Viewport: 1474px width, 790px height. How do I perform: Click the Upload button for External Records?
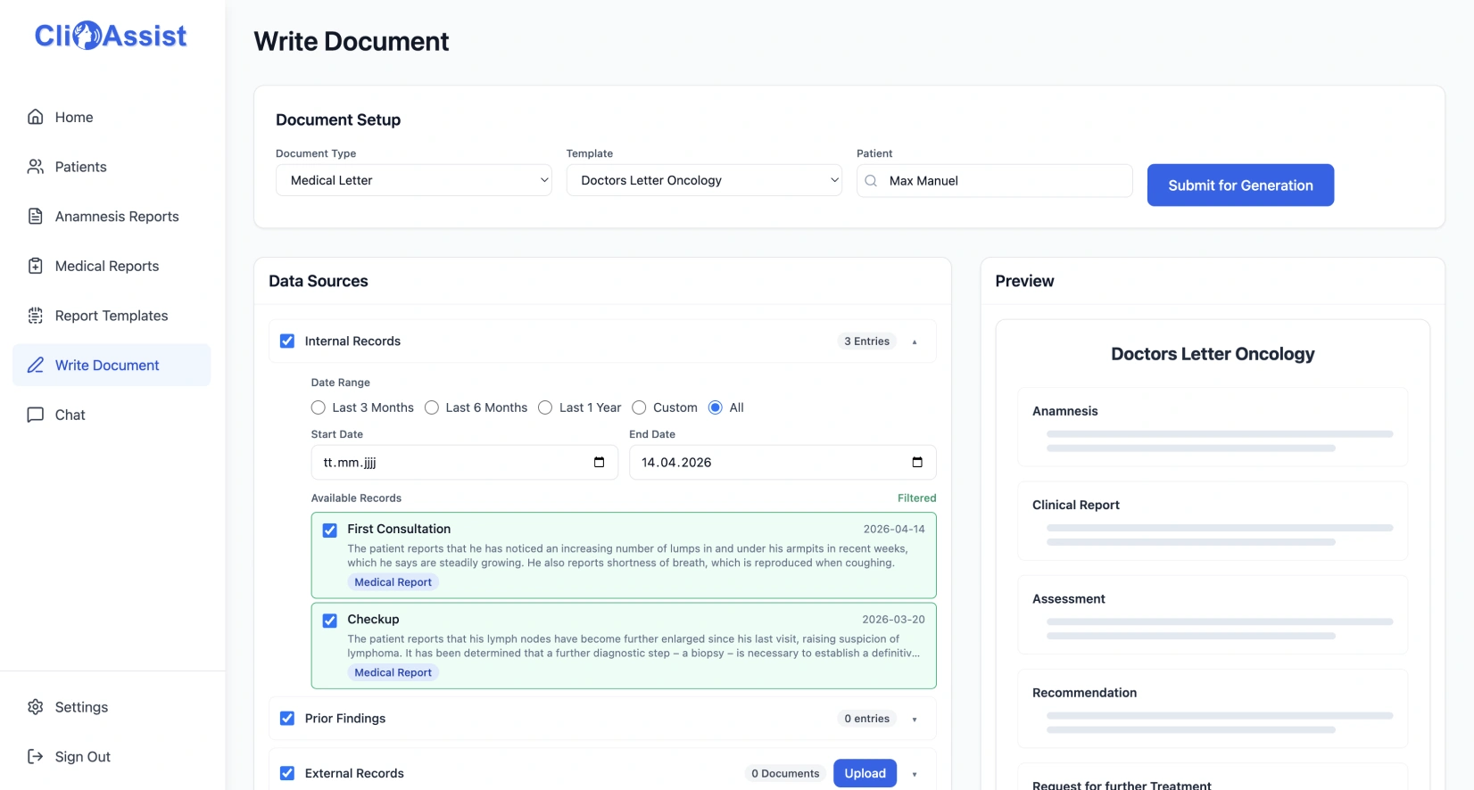point(865,773)
